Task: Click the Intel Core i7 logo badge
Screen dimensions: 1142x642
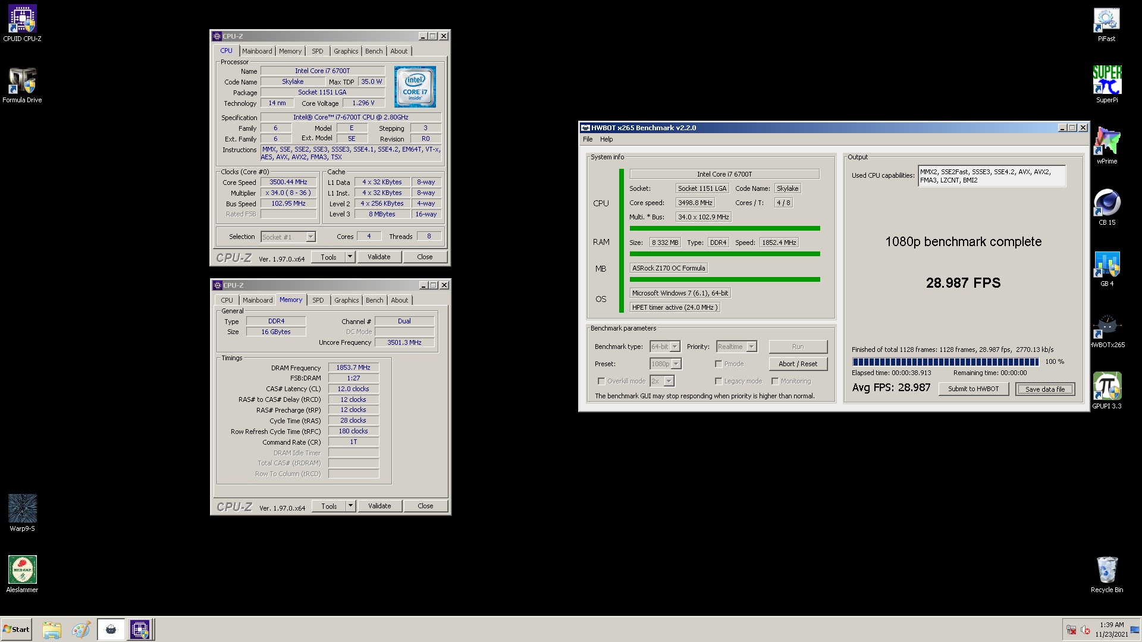Action: click(x=415, y=86)
